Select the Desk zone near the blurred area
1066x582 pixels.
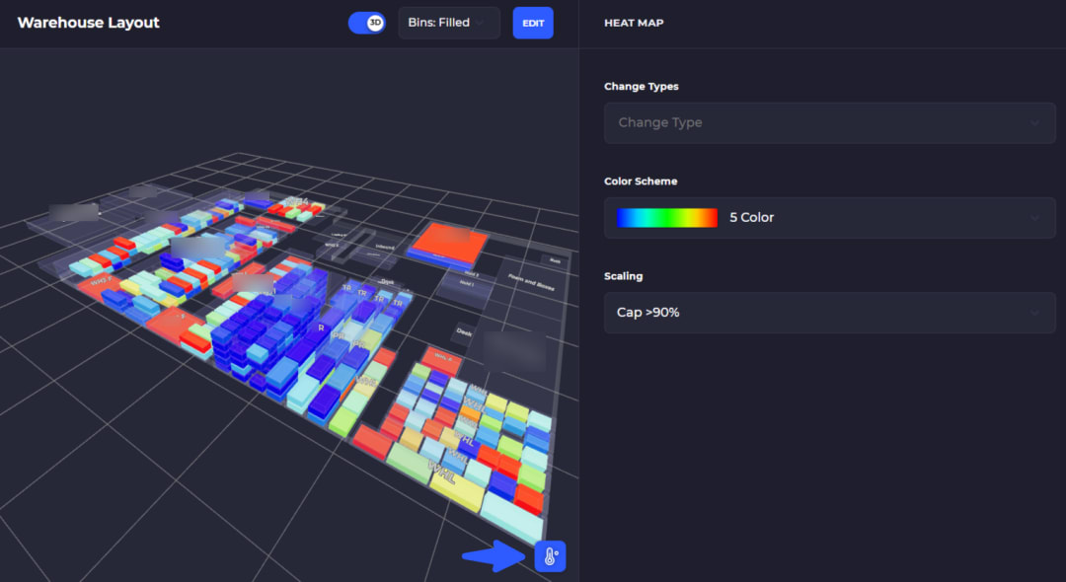pos(465,332)
